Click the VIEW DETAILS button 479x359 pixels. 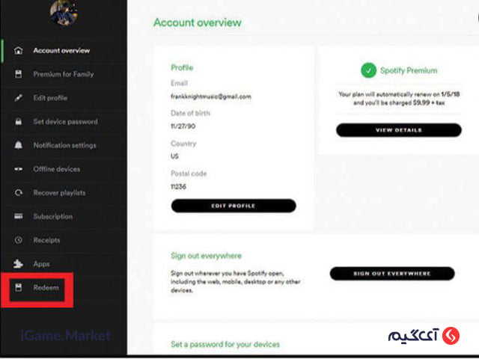(x=399, y=130)
